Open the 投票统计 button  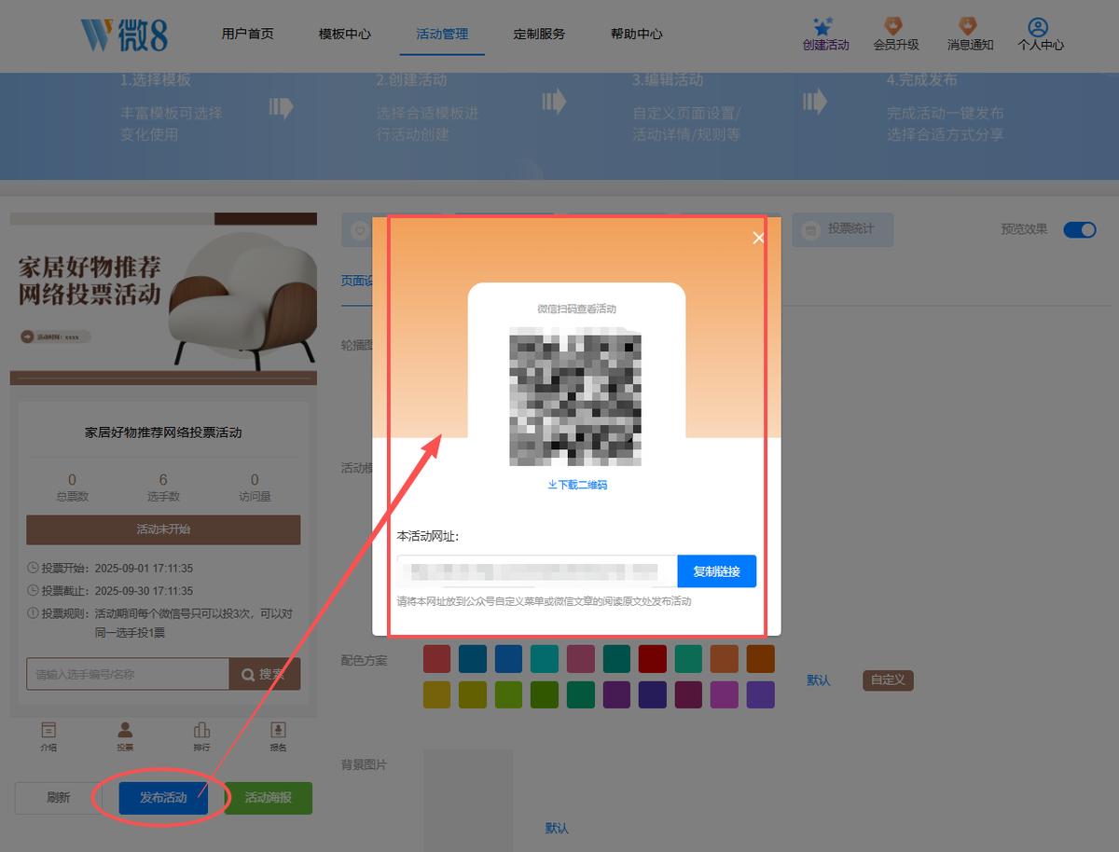pos(843,229)
